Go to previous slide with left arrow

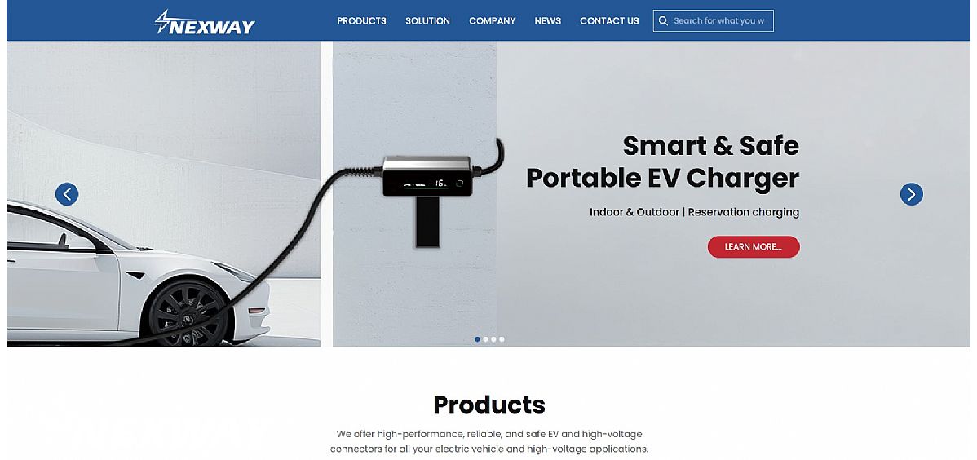(67, 194)
